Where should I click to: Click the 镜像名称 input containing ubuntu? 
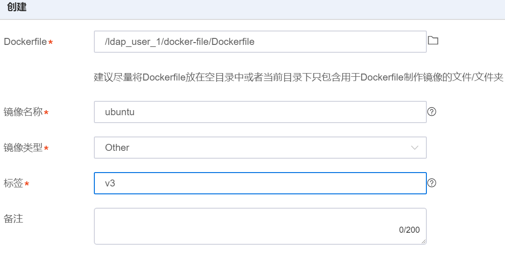pyautogui.click(x=260, y=112)
